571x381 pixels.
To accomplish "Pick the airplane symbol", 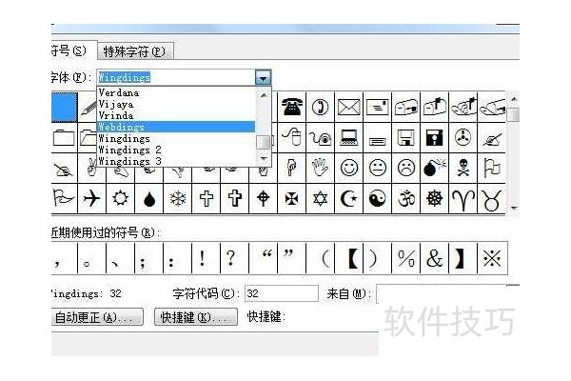I will pyautogui.click(x=91, y=199).
